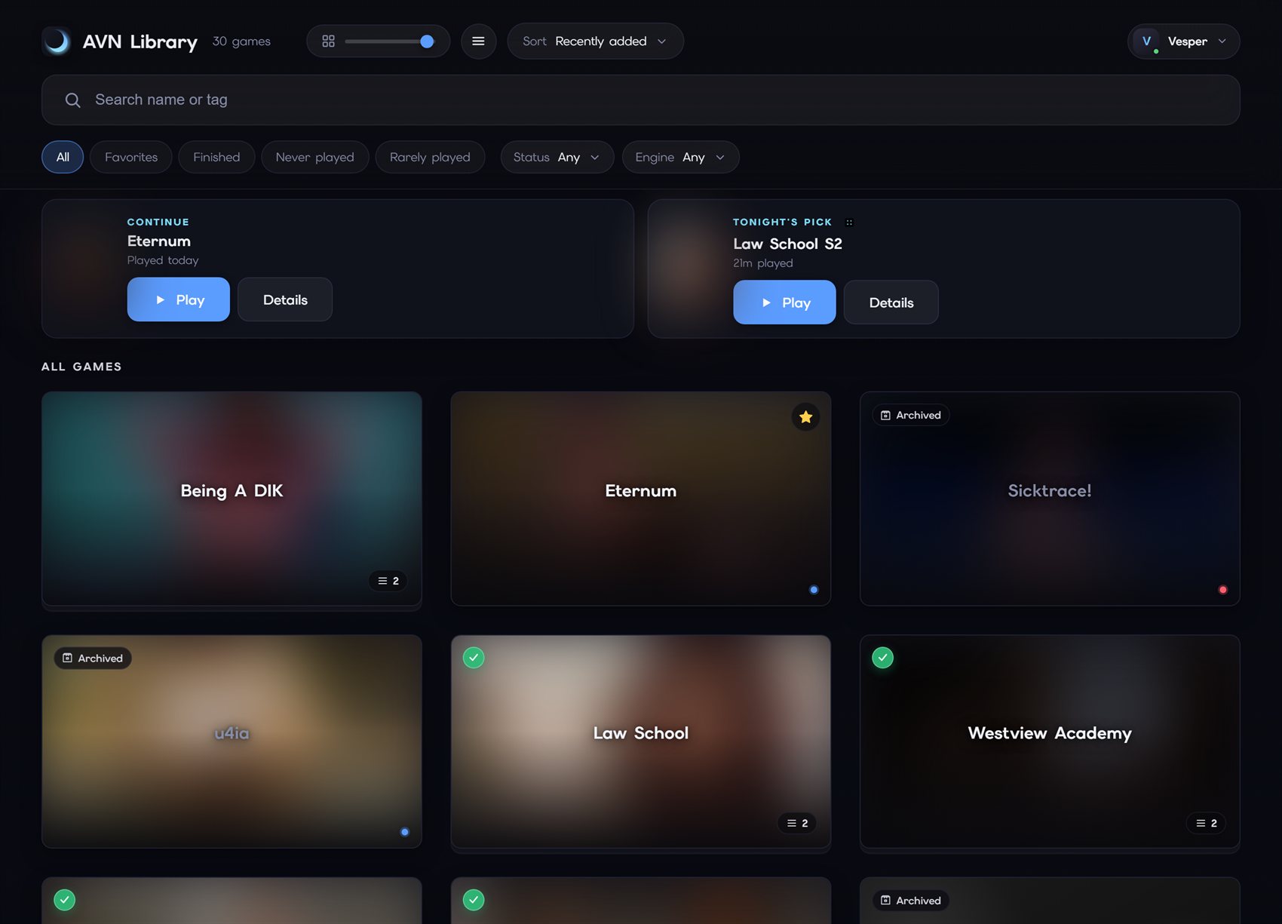Click the "CONTINUE" label
The width and height of the screenshot is (1282, 924).
[x=158, y=222]
